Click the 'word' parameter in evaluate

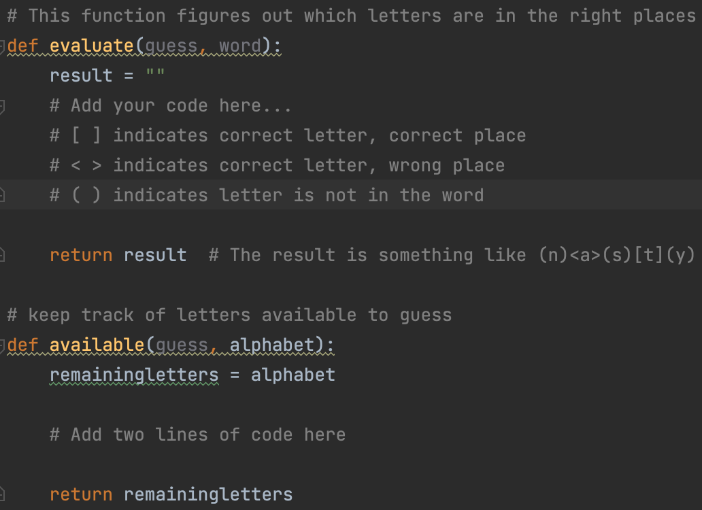(240, 46)
